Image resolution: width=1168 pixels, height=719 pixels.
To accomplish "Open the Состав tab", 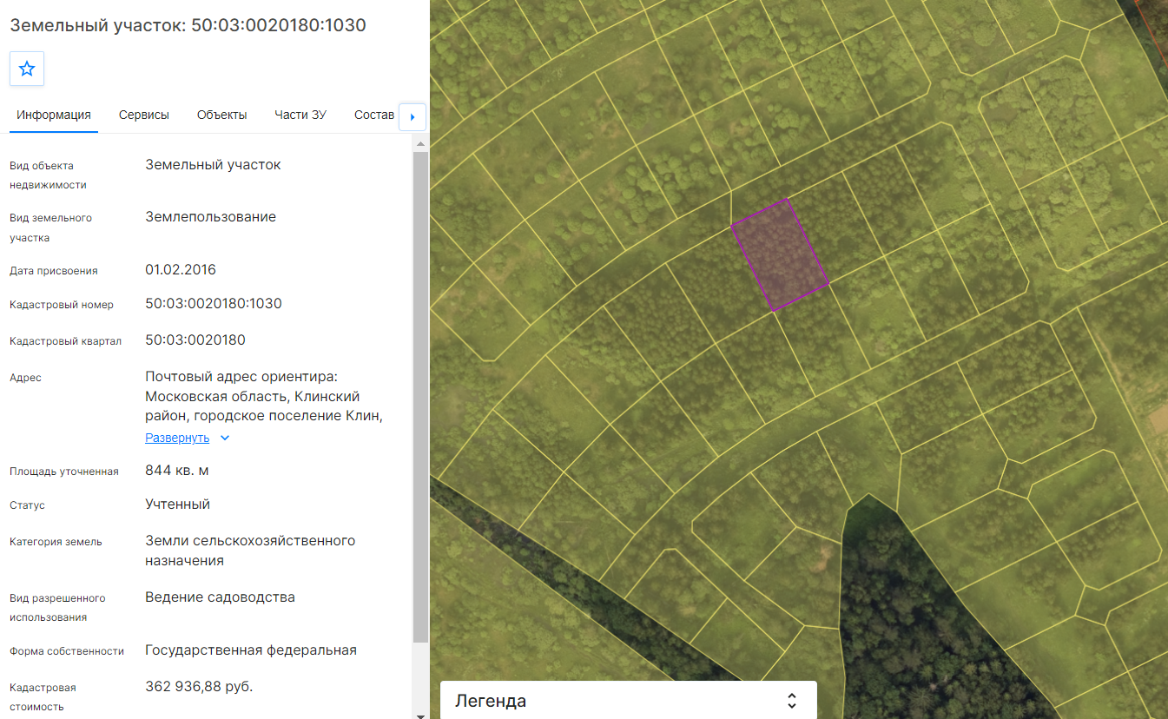I will pyautogui.click(x=374, y=115).
